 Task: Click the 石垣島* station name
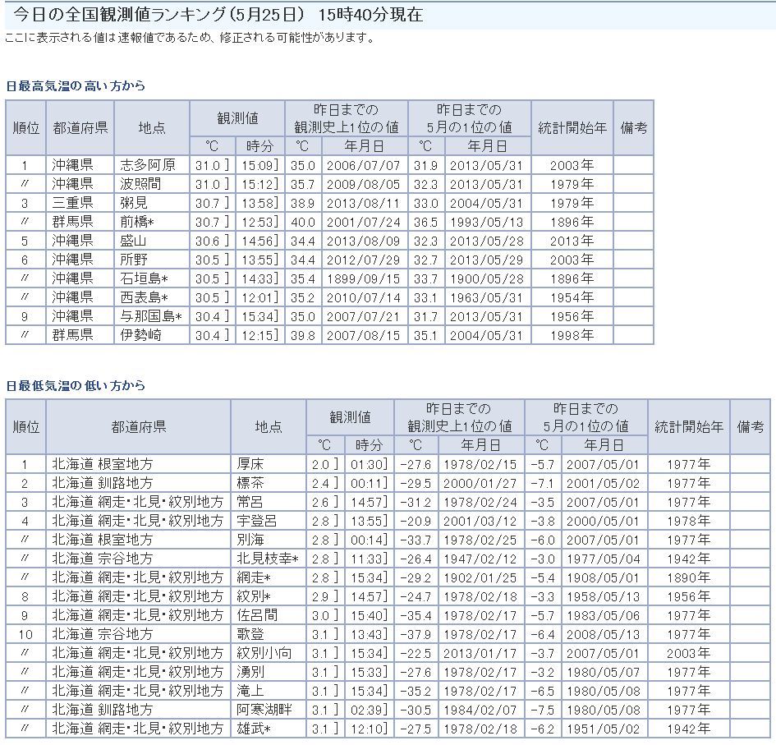(x=144, y=278)
